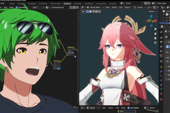Open the View Layer properties tab
170x113 pixels.
click(161, 47)
